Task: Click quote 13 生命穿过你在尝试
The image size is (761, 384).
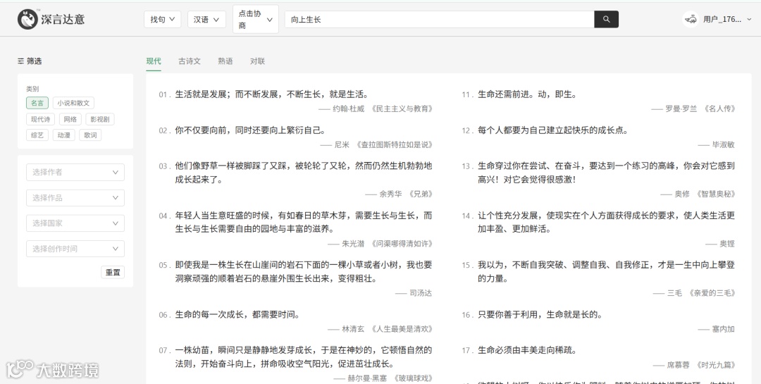Action: pyautogui.click(x=606, y=173)
